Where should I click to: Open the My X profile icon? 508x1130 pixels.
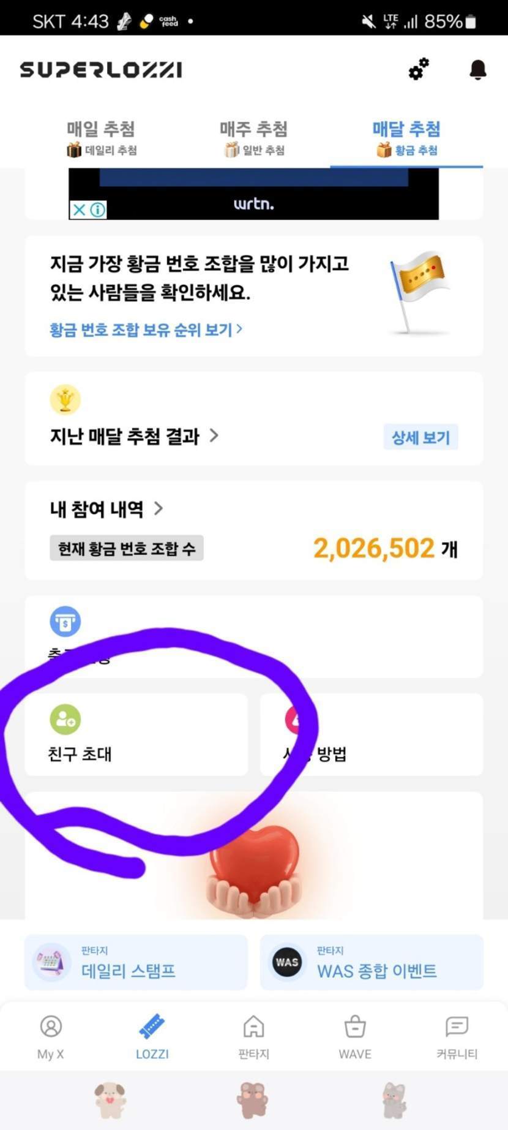pos(51,1026)
